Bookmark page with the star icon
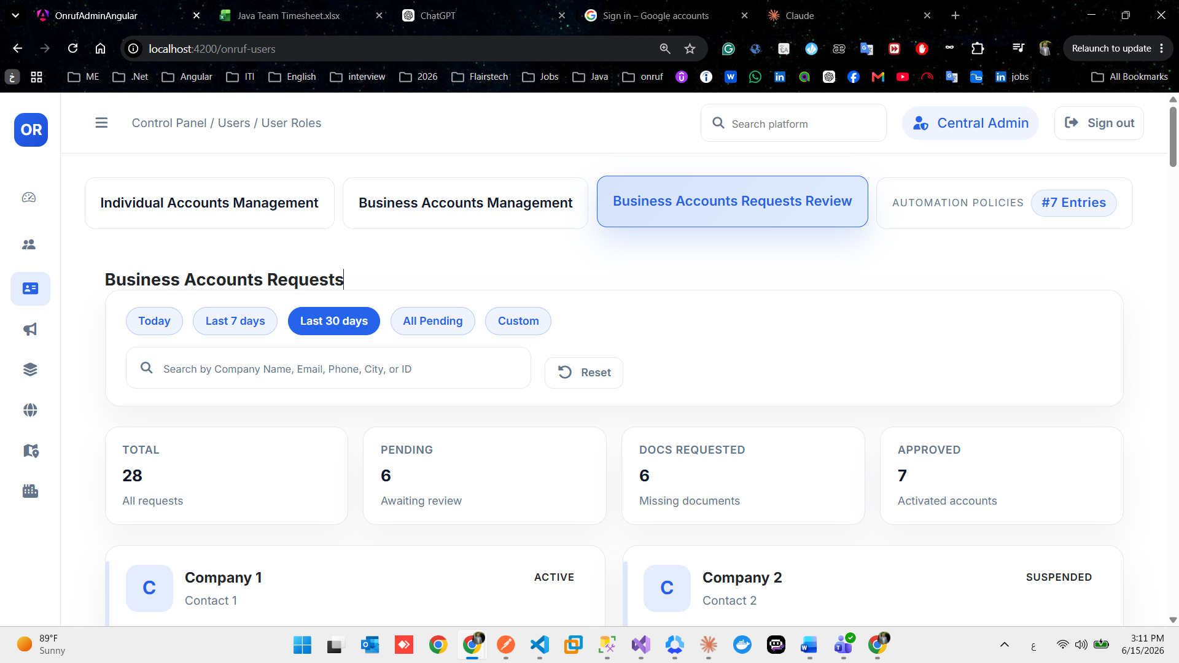Screen dimensions: 1179x663 [x=690, y=48]
